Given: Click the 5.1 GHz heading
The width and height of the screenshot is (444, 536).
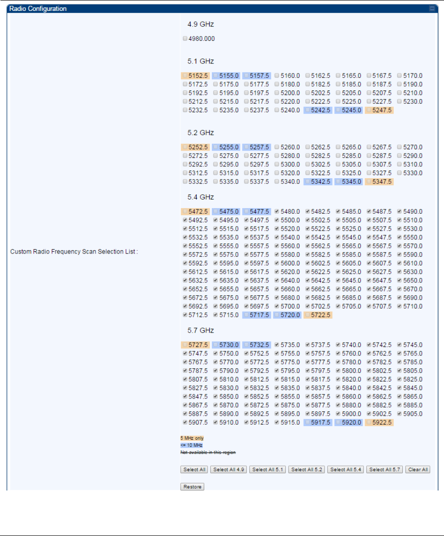Looking at the screenshot, I should (200, 61).
